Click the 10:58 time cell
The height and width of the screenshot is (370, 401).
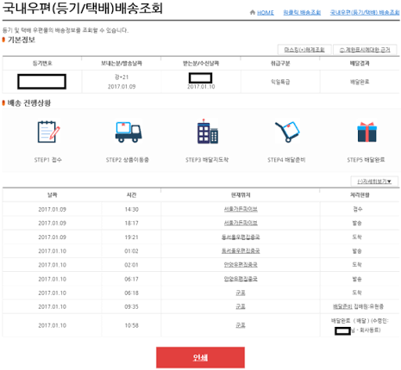click(131, 325)
